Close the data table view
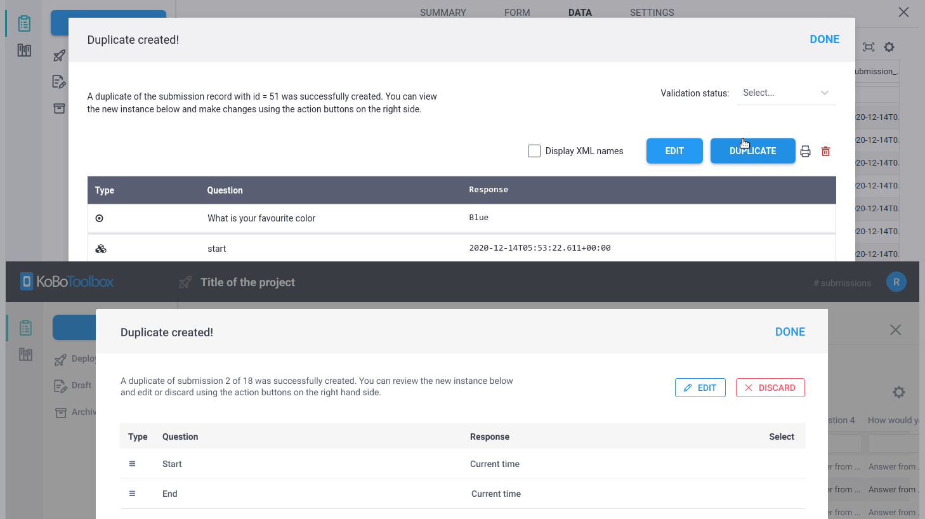Image resolution: width=925 pixels, height=519 pixels. 903,12
